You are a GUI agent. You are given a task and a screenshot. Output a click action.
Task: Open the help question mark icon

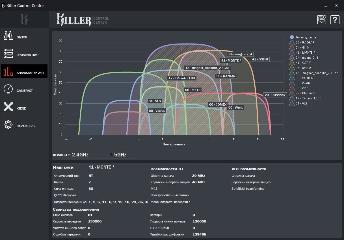pos(335,20)
